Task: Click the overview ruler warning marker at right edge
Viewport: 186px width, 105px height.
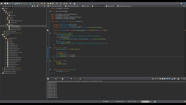Action: pyautogui.click(x=185, y=30)
